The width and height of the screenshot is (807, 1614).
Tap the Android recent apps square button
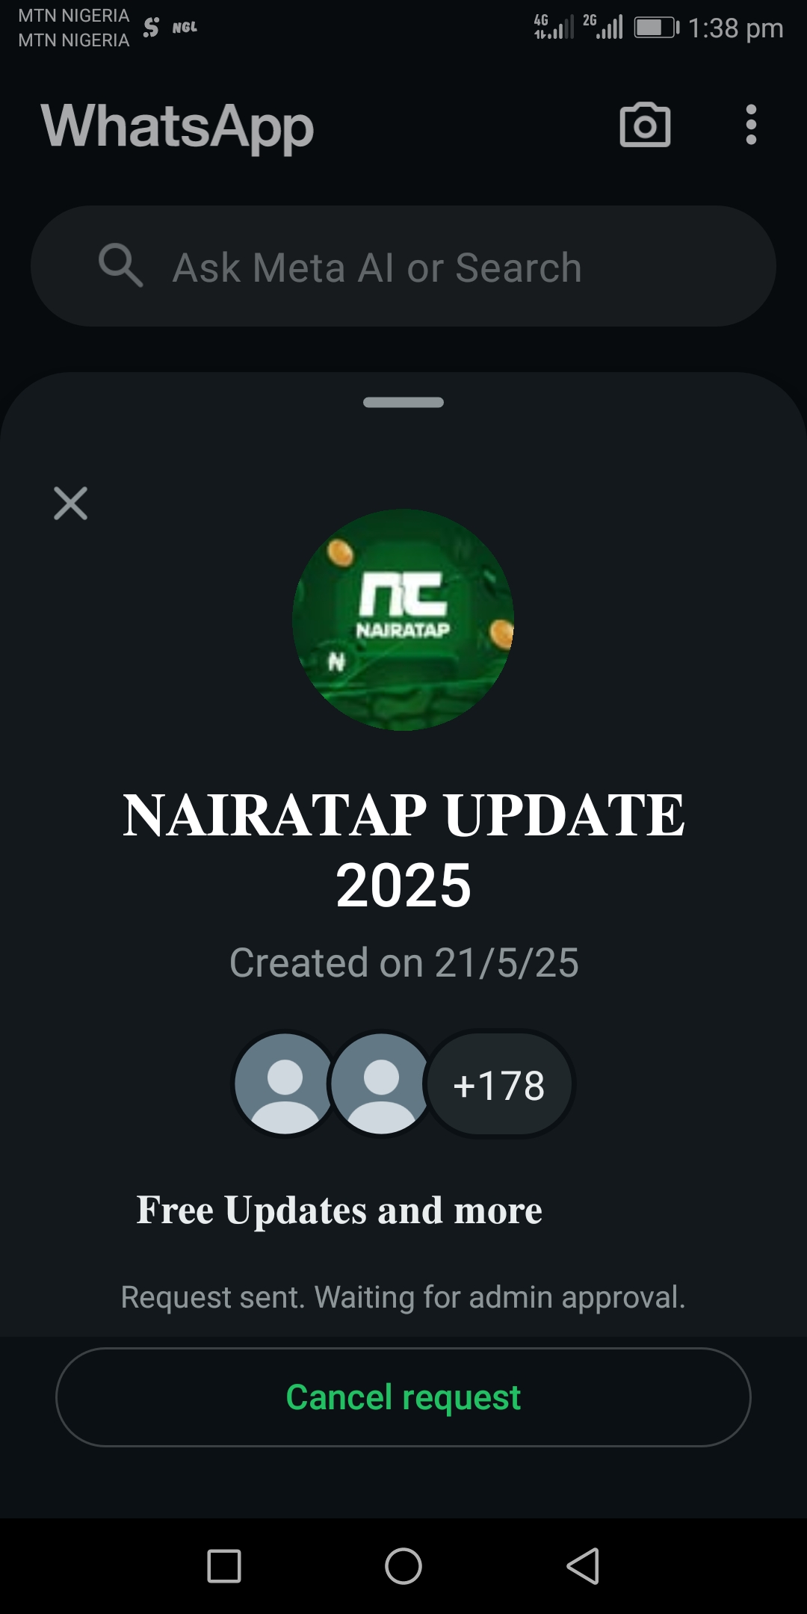(224, 1566)
